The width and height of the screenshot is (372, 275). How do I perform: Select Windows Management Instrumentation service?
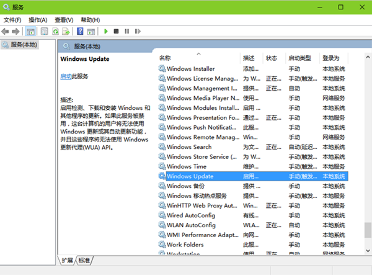[202, 88]
